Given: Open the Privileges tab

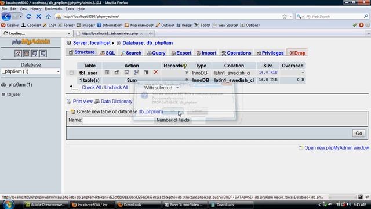Looking at the screenshot, I should click(271, 53).
